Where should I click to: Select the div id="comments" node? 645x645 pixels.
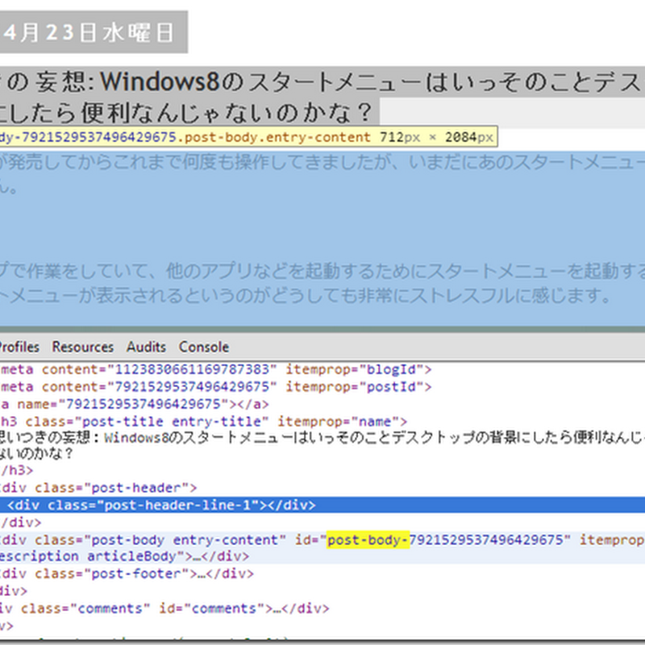pyautogui.click(x=164, y=609)
